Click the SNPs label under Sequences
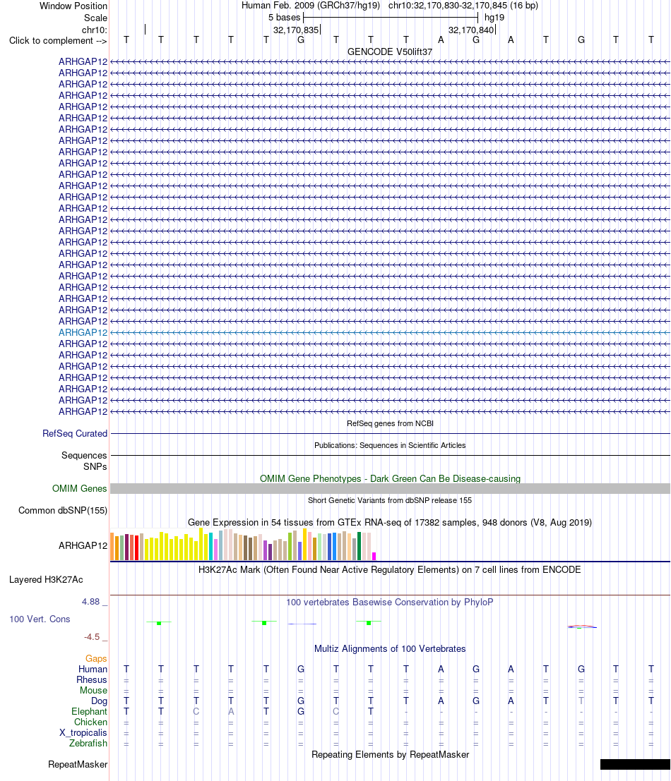This screenshot has width=671, height=781. (x=95, y=467)
